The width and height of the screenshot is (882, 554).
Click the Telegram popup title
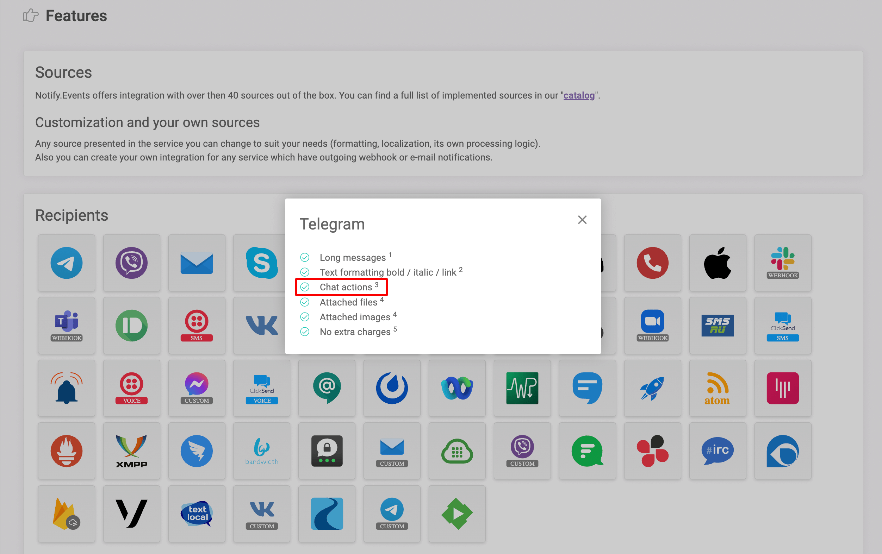tap(332, 224)
